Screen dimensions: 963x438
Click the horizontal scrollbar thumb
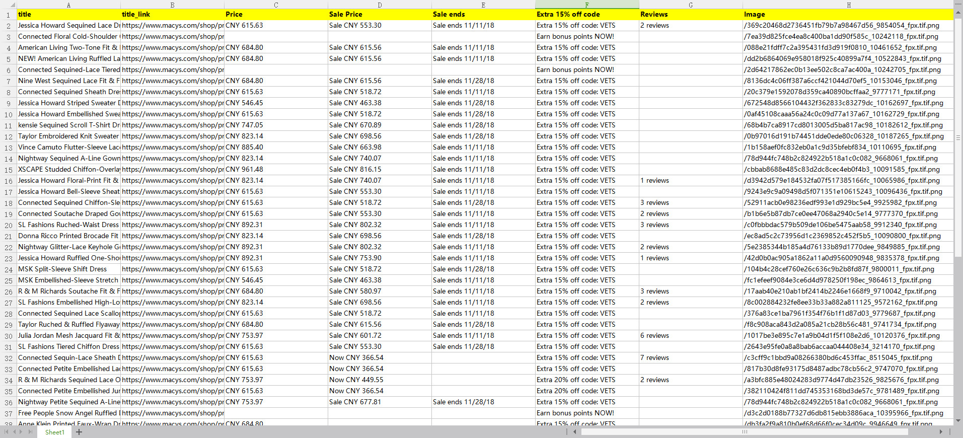click(744, 431)
